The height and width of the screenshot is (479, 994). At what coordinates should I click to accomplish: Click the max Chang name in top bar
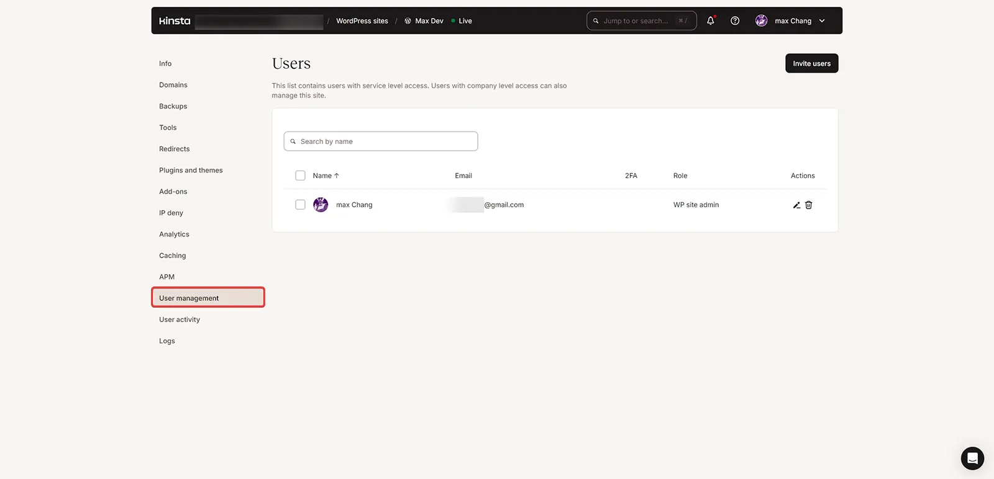point(793,21)
